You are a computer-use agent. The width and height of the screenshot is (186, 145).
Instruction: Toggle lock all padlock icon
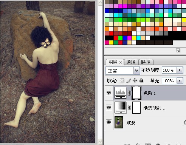tap(141, 80)
